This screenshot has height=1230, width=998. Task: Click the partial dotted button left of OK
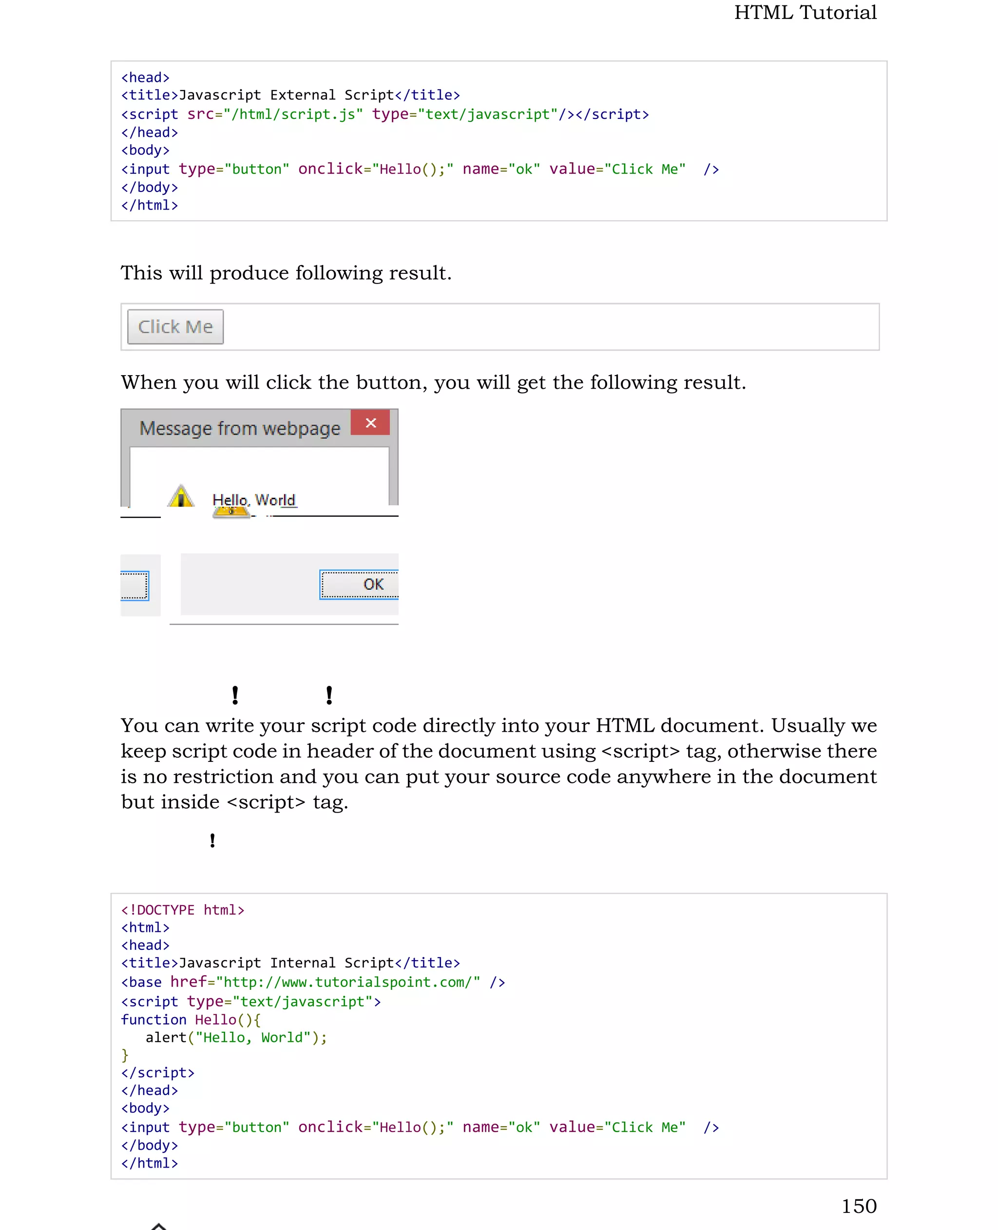click(x=135, y=586)
